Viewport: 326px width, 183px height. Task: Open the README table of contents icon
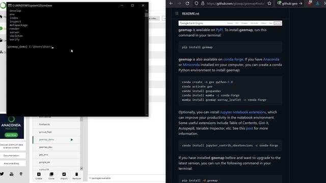click(x=177, y=14)
